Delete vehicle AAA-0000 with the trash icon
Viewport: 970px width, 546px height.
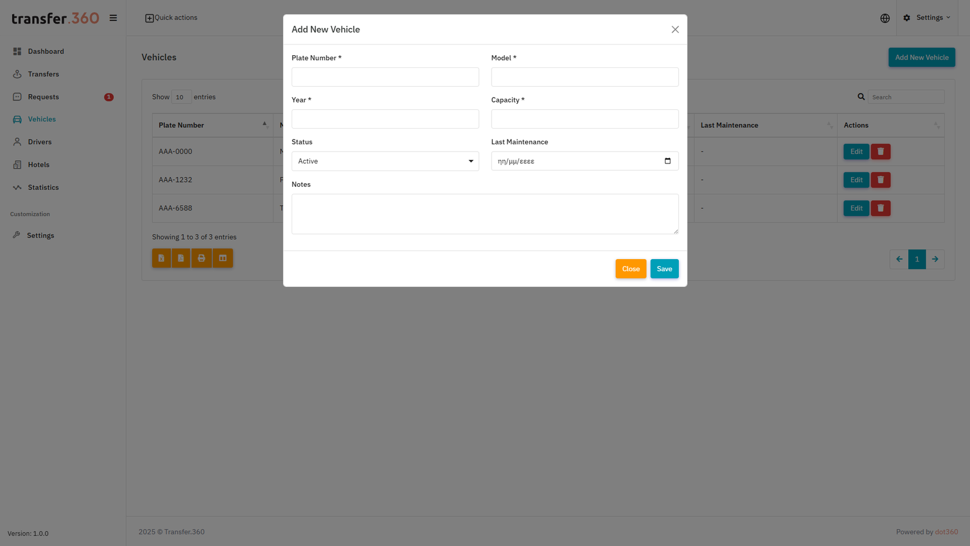880,151
